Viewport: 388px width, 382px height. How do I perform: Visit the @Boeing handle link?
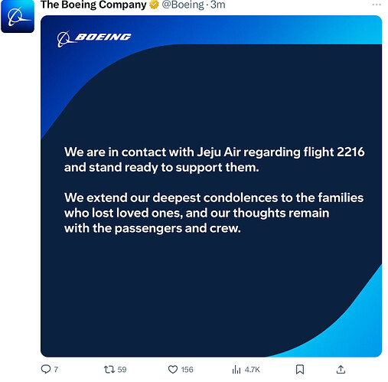[x=183, y=5]
